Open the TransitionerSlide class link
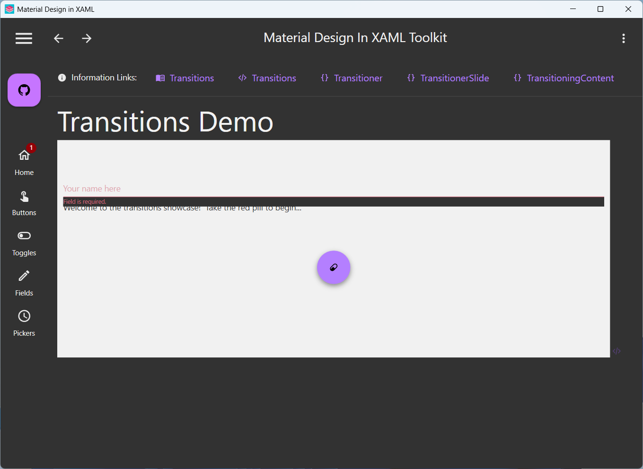This screenshot has height=469, width=643. [448, 78]
